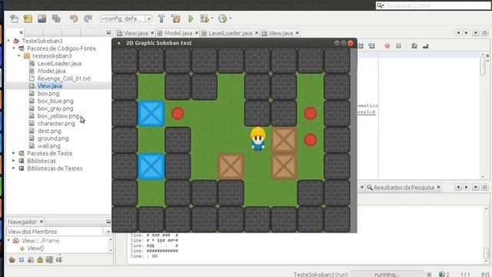Viewport: 492px width, 277px height.
Task: Collapse Pacotes de Códigos-Fonte node
Action: (x=14, y=48)
